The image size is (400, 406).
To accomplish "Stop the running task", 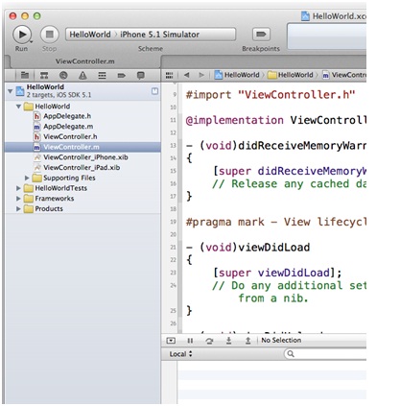I will tap(49, 35).
